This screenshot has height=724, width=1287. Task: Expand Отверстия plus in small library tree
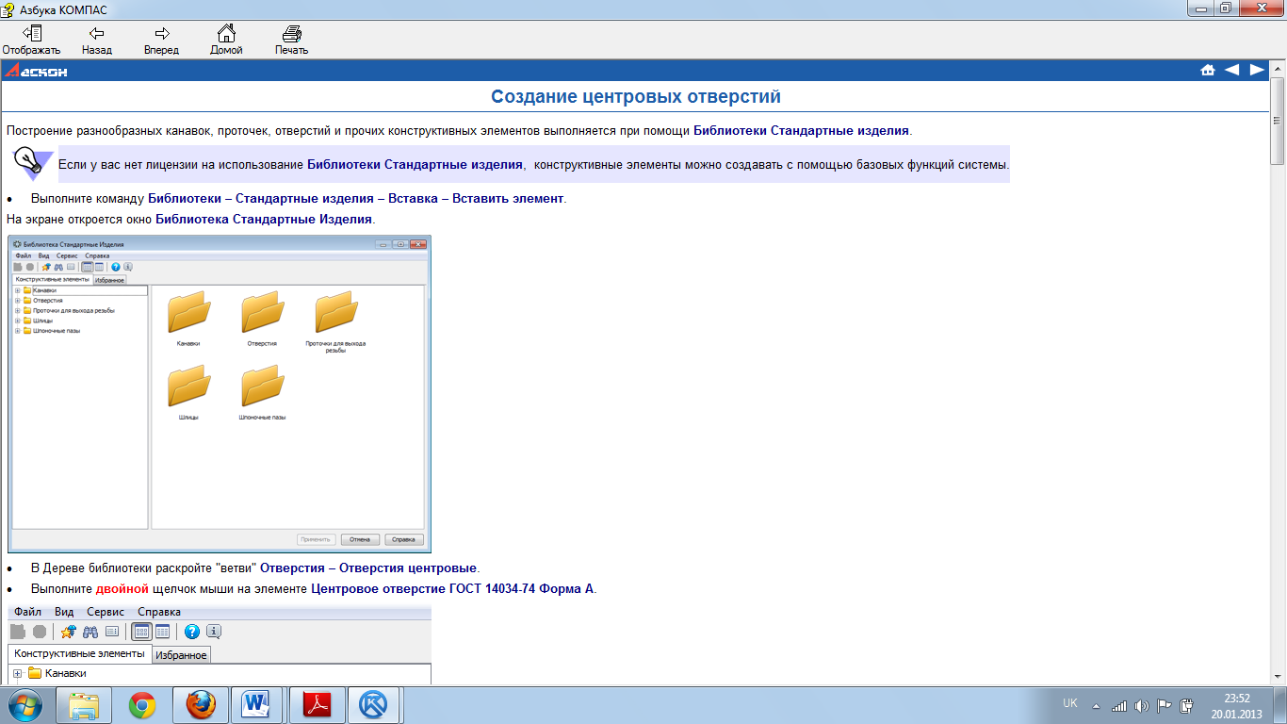pyautogui.click(x=17, y=301)
